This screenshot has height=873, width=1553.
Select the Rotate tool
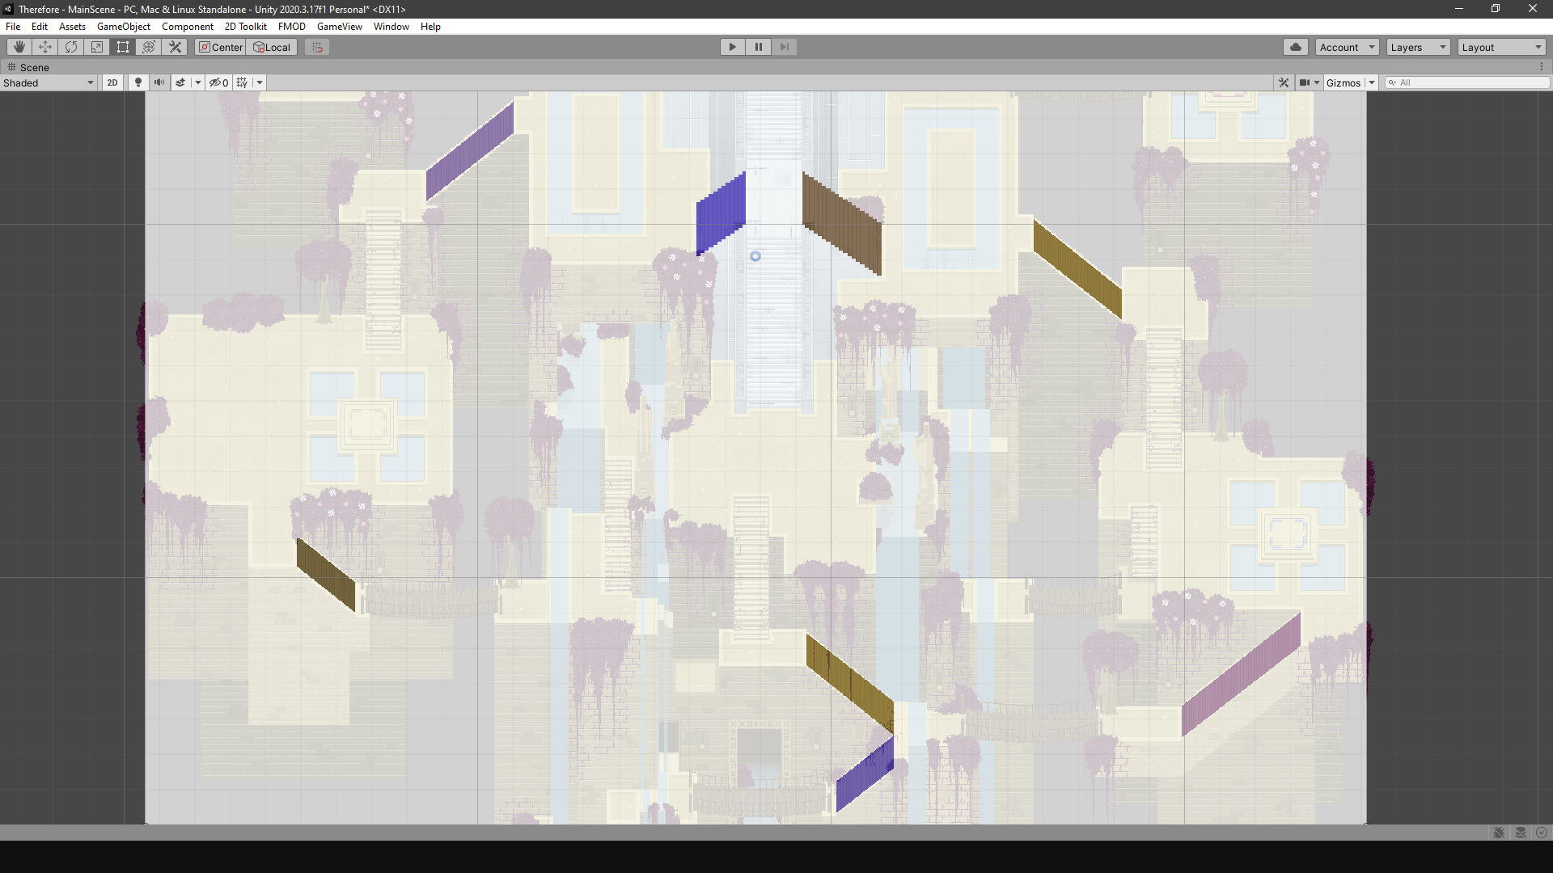(71, 47)
